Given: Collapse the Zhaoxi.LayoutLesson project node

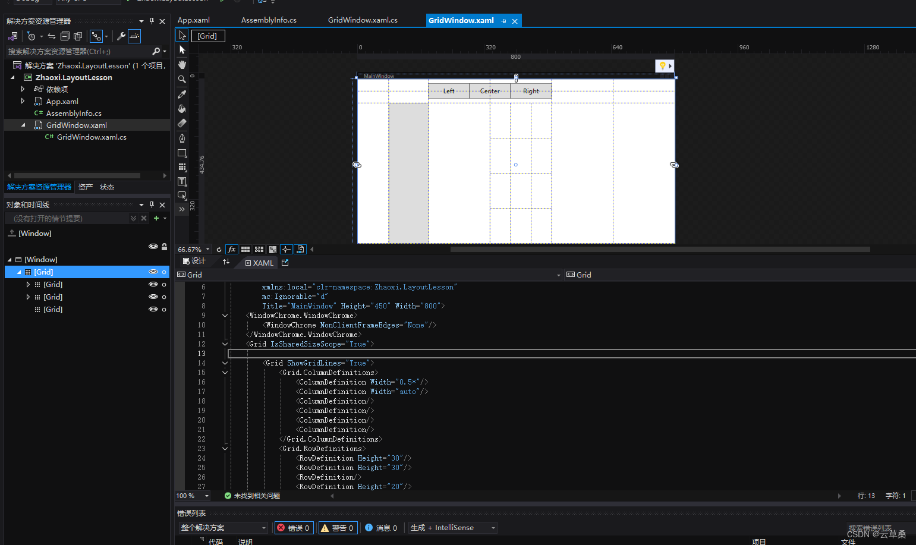Looking at the screenshot, I should click(x=13, y=77).
